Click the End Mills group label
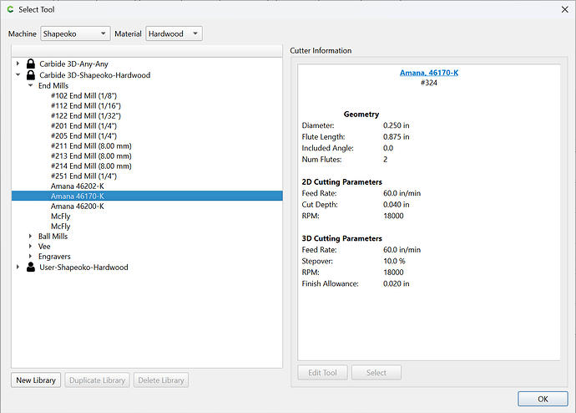 [53, 85]
